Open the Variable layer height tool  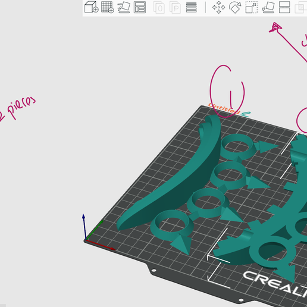[x=191, y=7]
